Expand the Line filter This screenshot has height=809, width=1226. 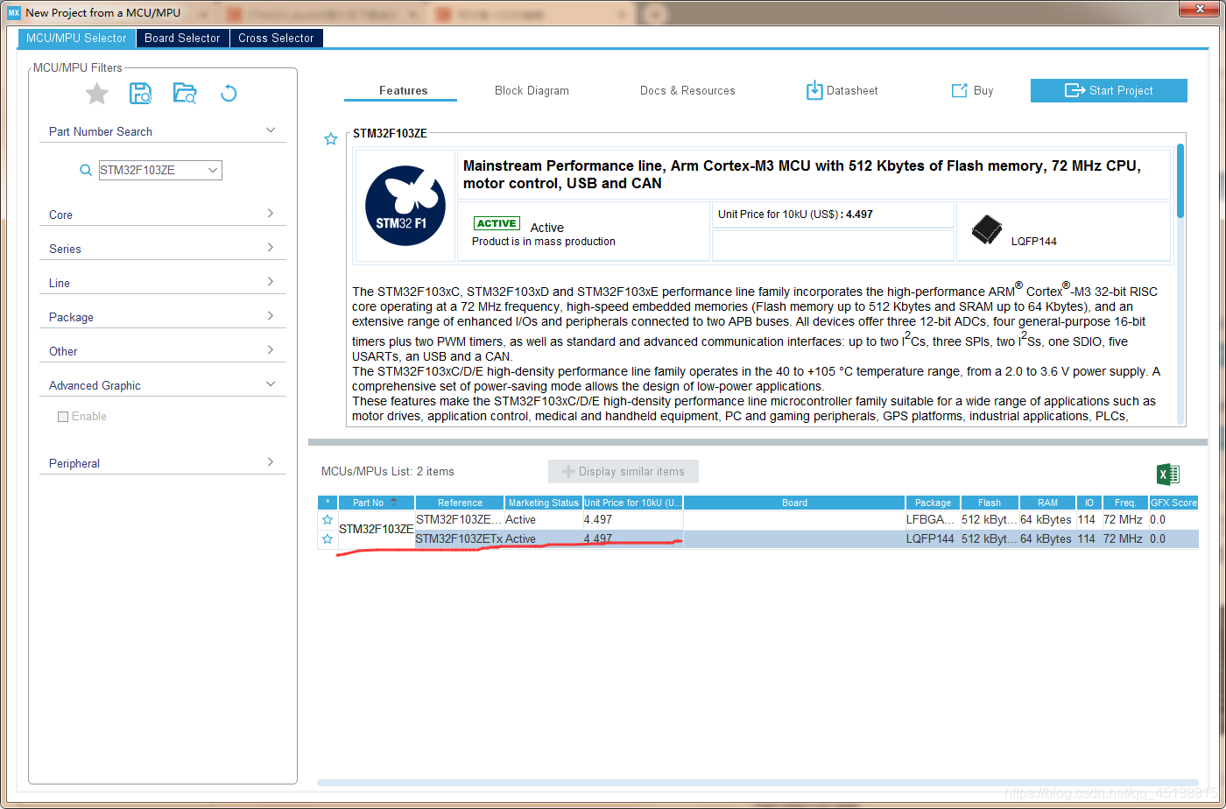[271, 282]
